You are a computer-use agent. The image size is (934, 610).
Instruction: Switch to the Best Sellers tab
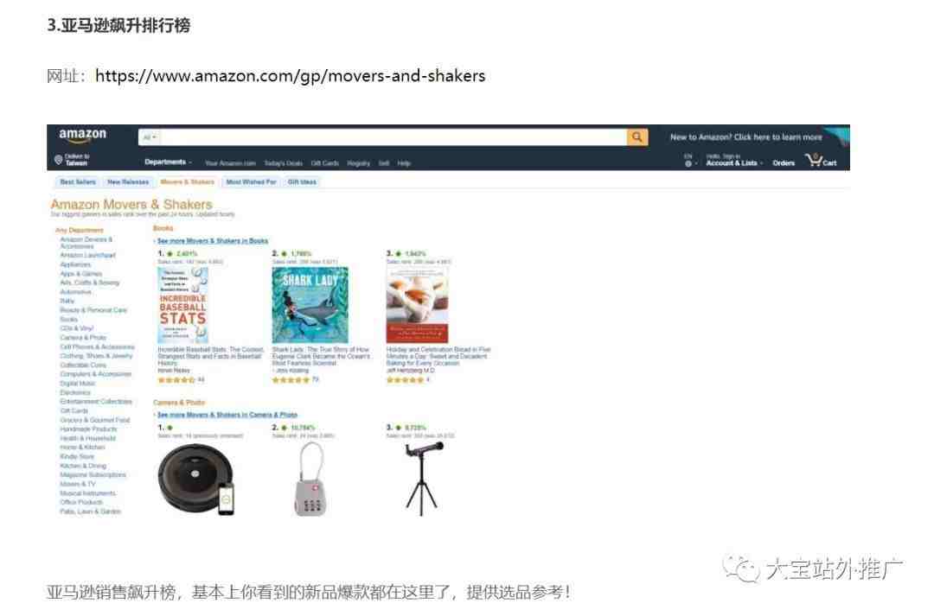click(x=78, y=181)
